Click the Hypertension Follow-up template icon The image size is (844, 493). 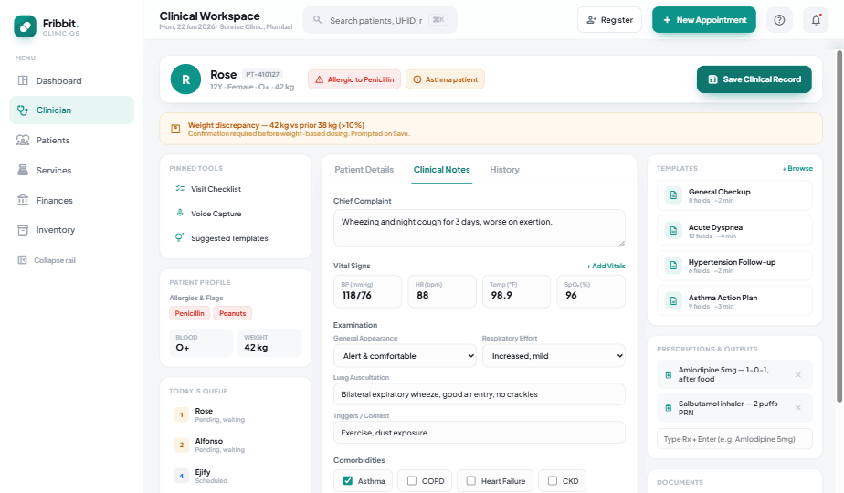pos(673,266)
